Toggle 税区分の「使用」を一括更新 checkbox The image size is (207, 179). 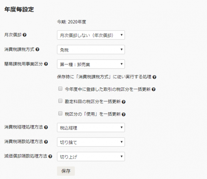pyautogui.click(x=60, y=113)
